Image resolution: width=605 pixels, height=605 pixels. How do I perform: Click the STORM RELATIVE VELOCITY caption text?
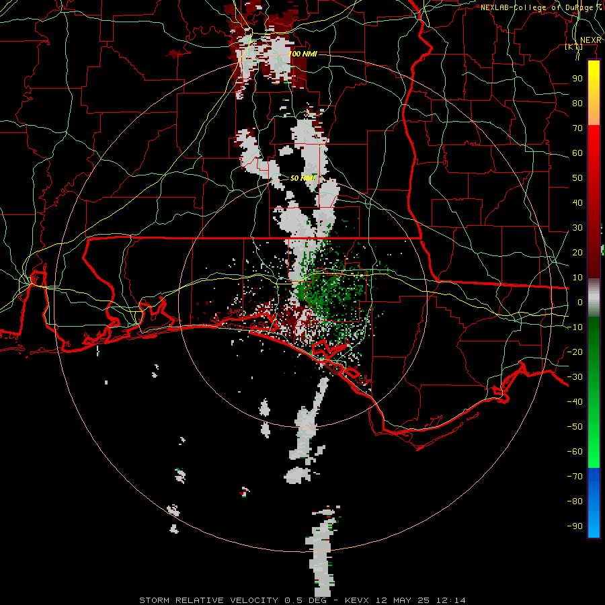pyautogui.click(x=208, y=600)
